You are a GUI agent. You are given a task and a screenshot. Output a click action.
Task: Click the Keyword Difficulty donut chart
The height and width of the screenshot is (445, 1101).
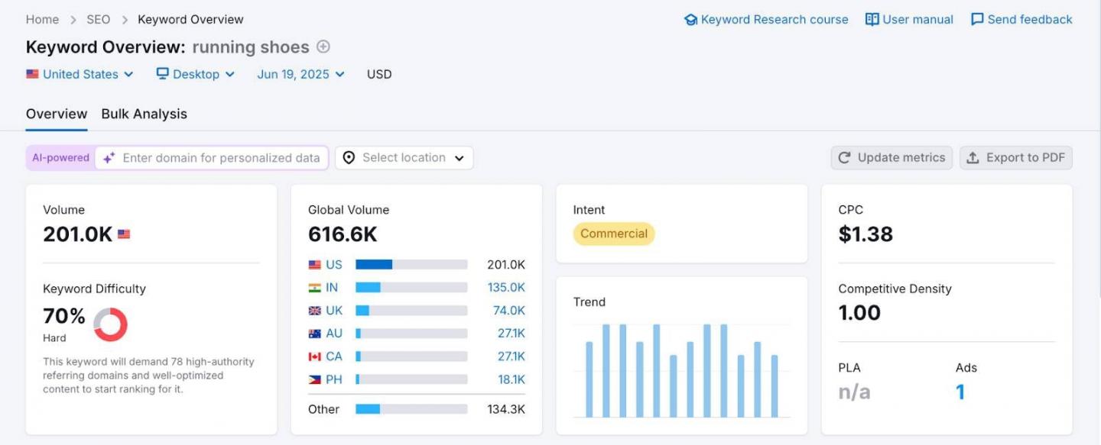coord(110,324)
